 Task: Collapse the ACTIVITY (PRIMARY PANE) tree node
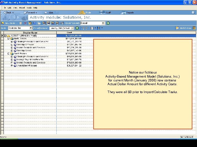5,36
